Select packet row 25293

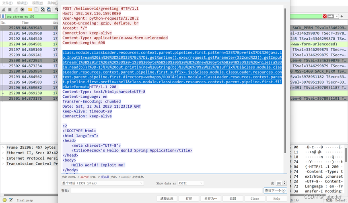click(29, 77)
